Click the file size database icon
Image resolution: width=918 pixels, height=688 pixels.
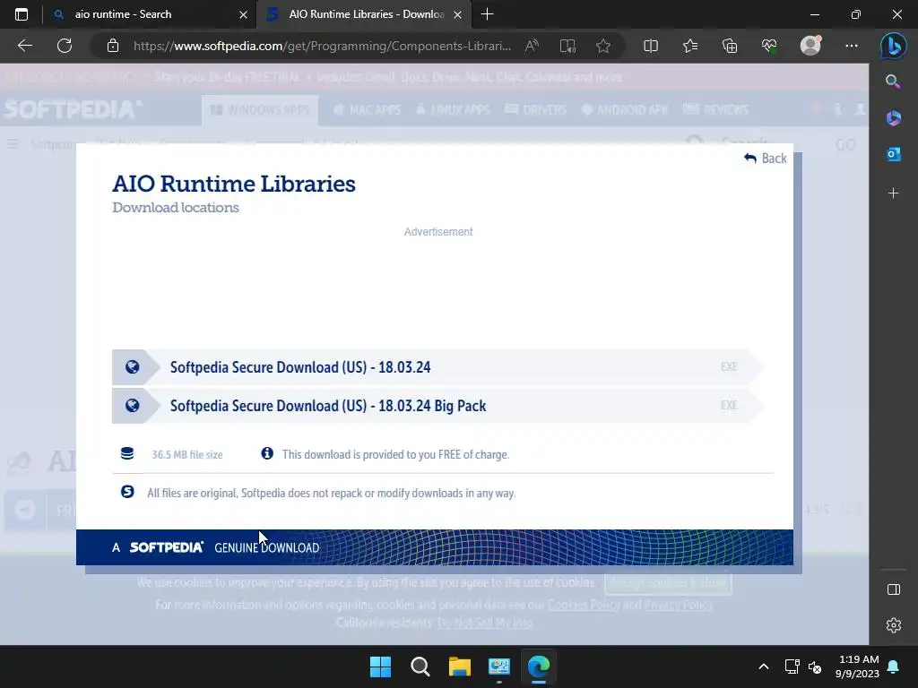tap(127, 454)
